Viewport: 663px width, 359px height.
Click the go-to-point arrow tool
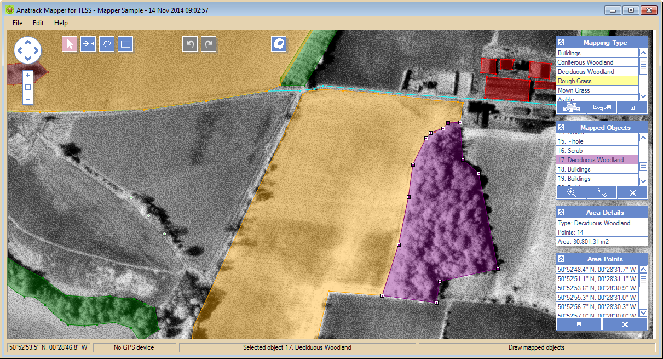coord(88,44)
